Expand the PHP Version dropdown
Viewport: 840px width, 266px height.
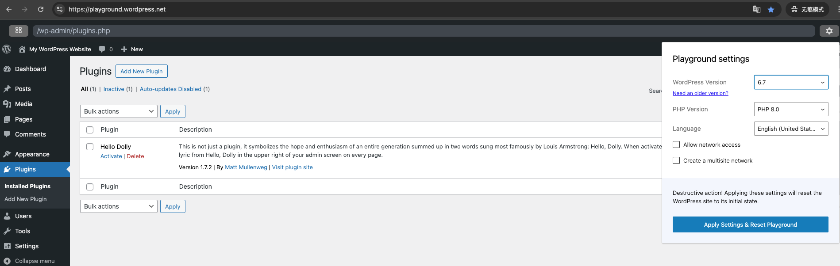(791, 109)
